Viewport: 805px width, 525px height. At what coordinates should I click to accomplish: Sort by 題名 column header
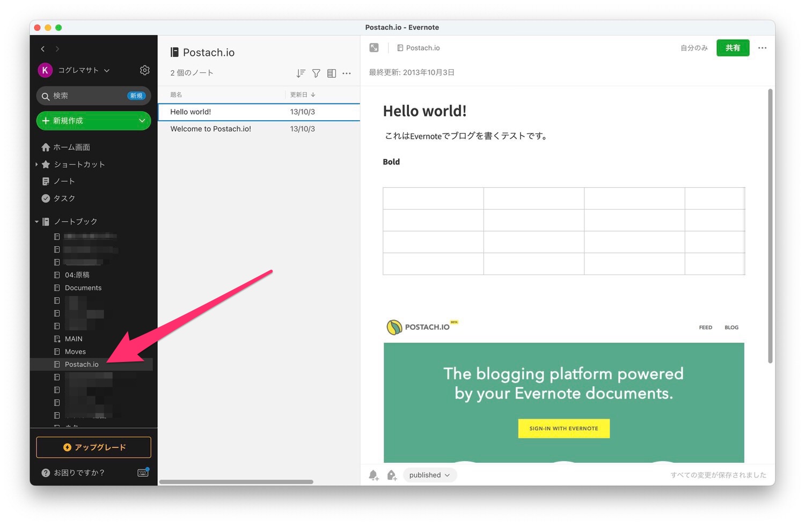point(176,94)
